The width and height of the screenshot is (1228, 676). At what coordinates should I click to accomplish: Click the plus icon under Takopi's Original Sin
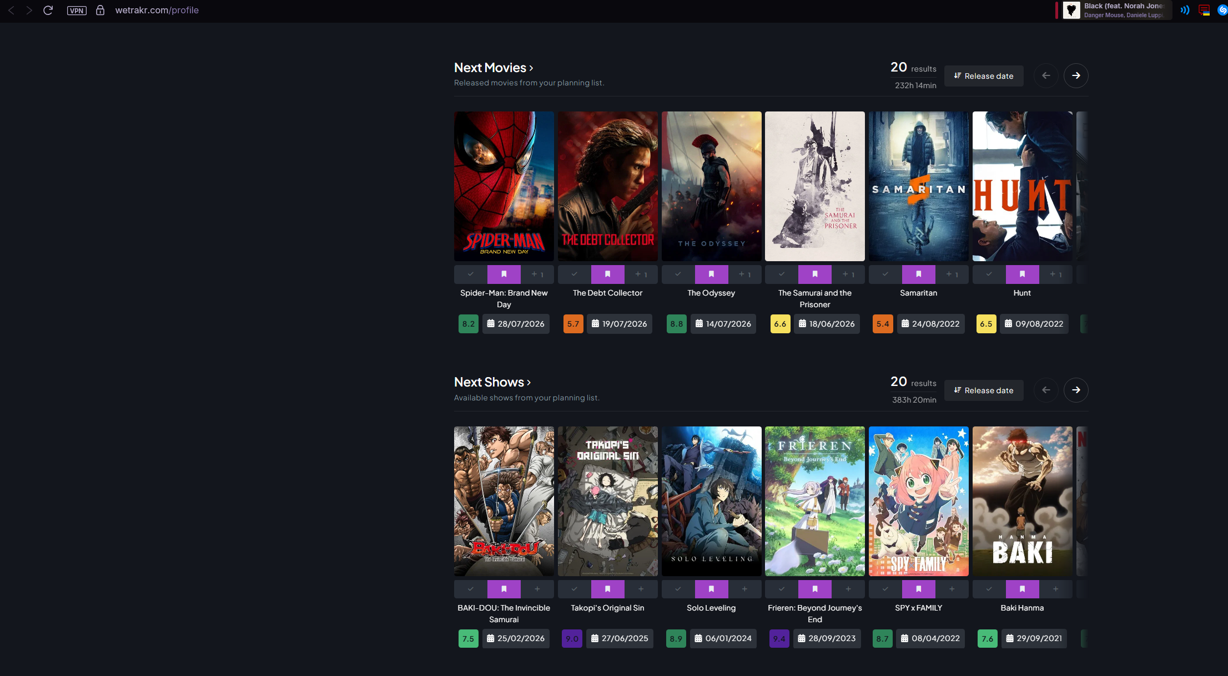coord(641,589)
